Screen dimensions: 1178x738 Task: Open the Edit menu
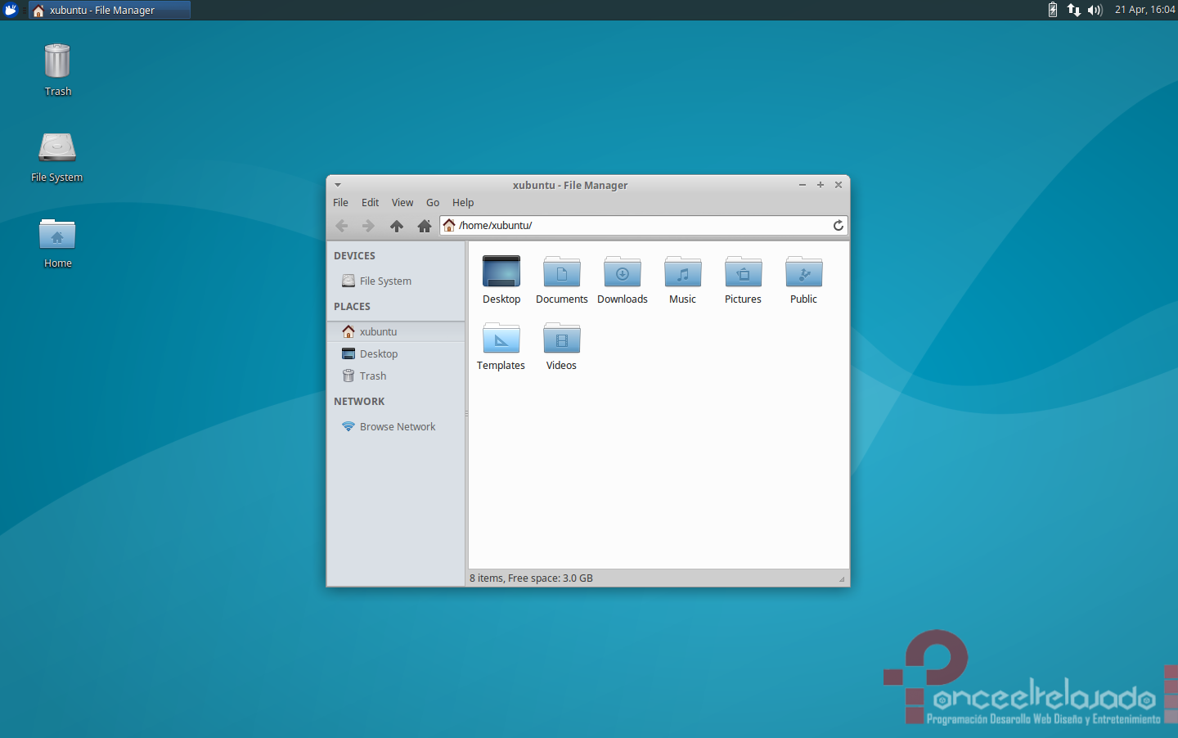(371, 203)
